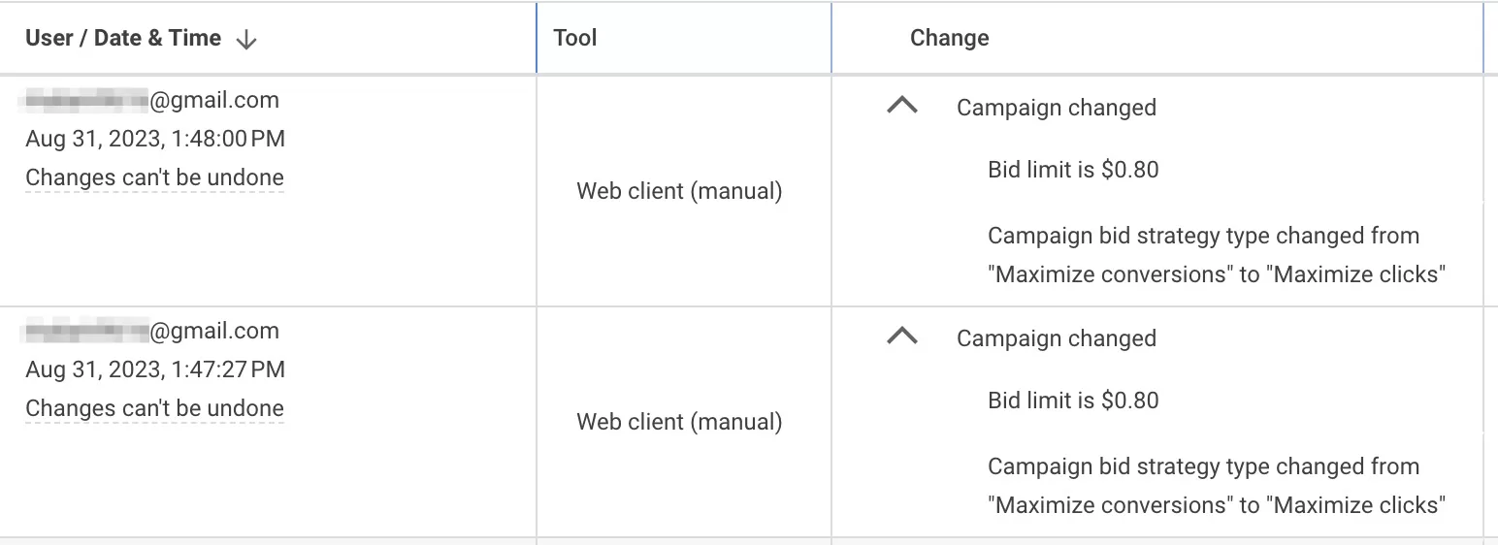Image resolution: width=1498 pixels, height=545 pixels.
Task: Collapse the 1:47:27 PM Campaign changed entry
Action: click(x=902, y=337)
